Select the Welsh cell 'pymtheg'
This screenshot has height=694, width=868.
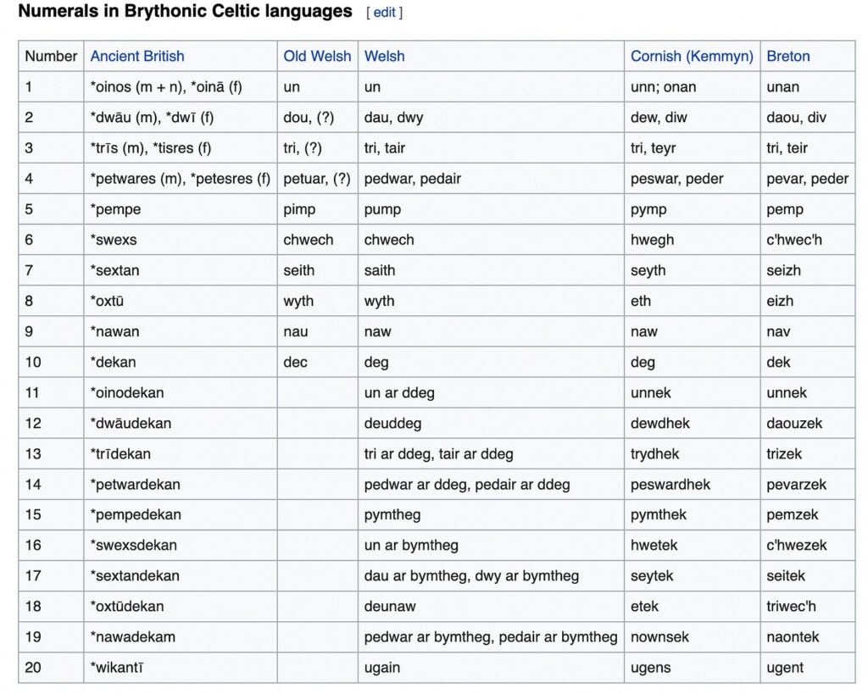click(x=392, y=515)
